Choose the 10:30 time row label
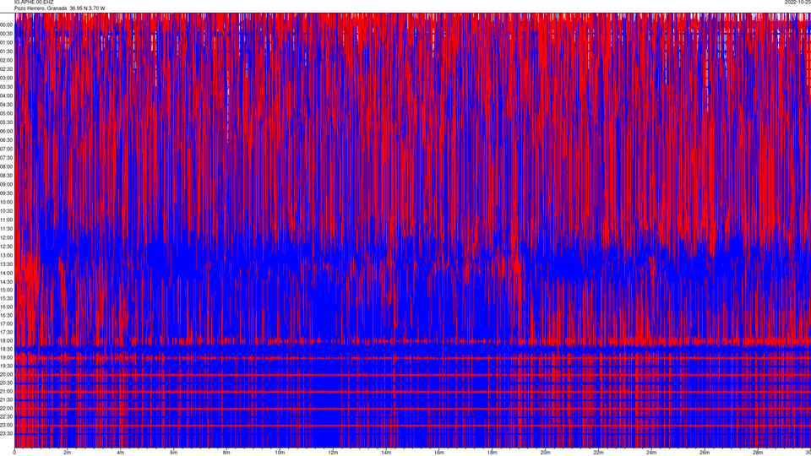Viewport: 811px width, 456px height. coord(6,211)
